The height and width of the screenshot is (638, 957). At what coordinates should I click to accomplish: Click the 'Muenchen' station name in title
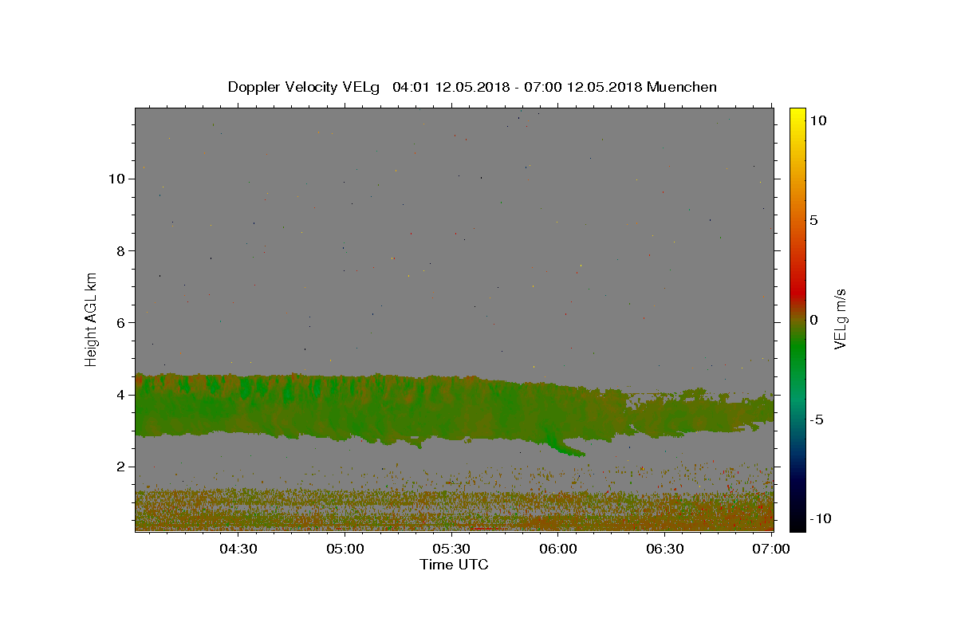pos(682,87)
